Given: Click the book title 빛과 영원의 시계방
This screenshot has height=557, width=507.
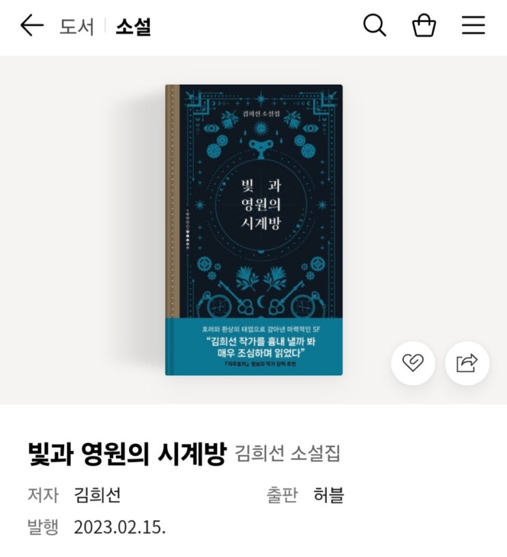Looking at the screenshot, I should coord(127,454).
